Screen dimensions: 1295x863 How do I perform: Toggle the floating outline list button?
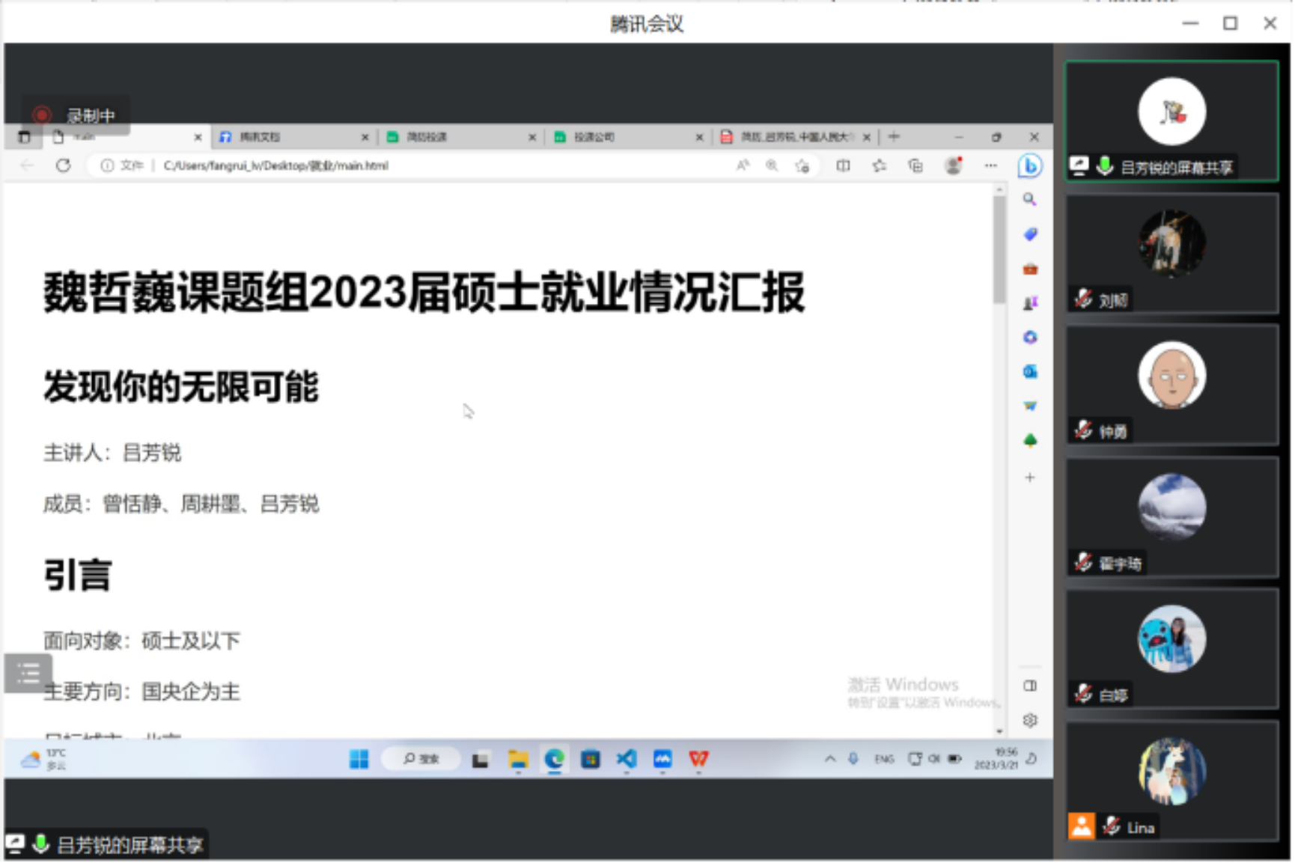pyautogui.click(x=28, y=673)
